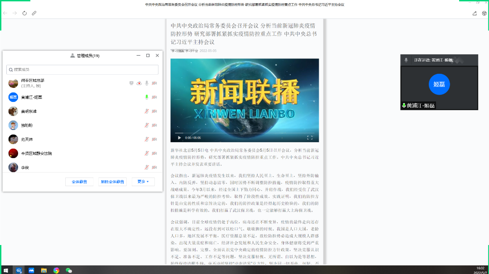
Task: Click the browser back arrow
Action: point(5,13)
